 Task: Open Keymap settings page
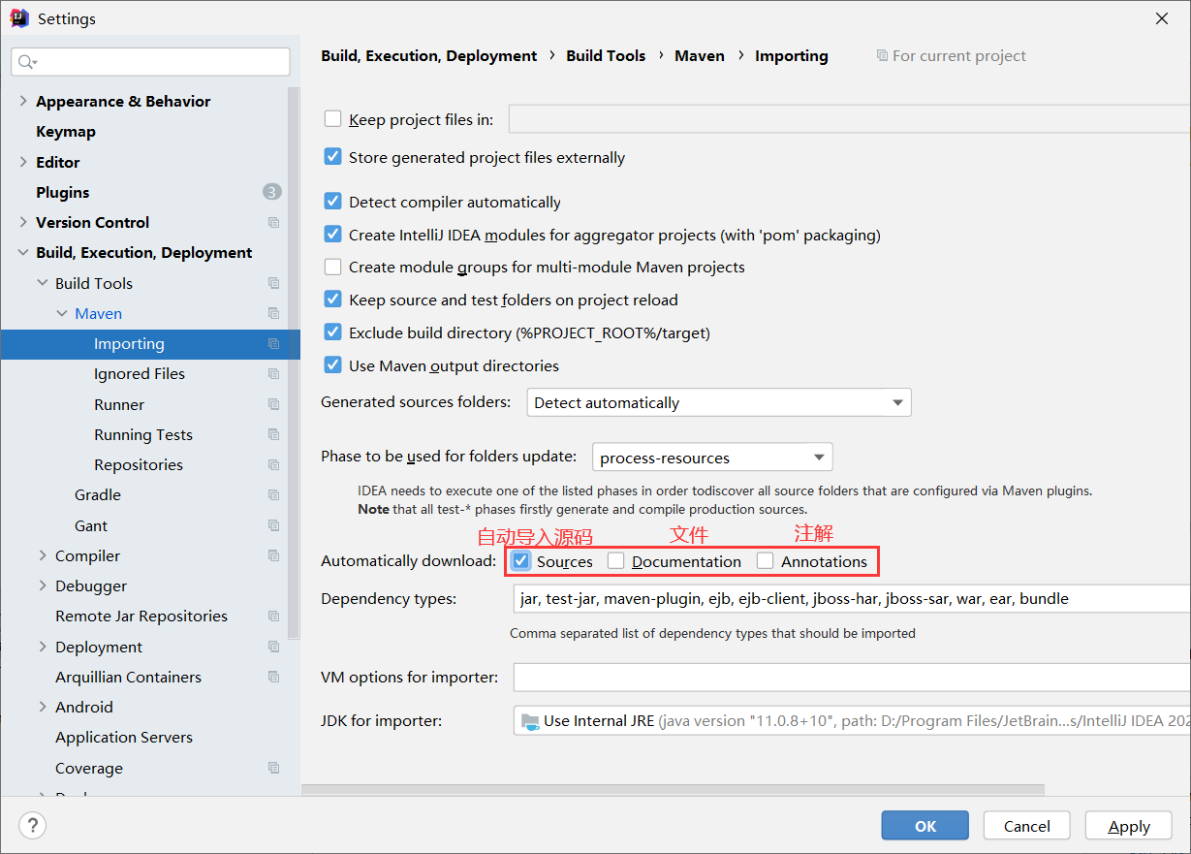coord(66,132)
